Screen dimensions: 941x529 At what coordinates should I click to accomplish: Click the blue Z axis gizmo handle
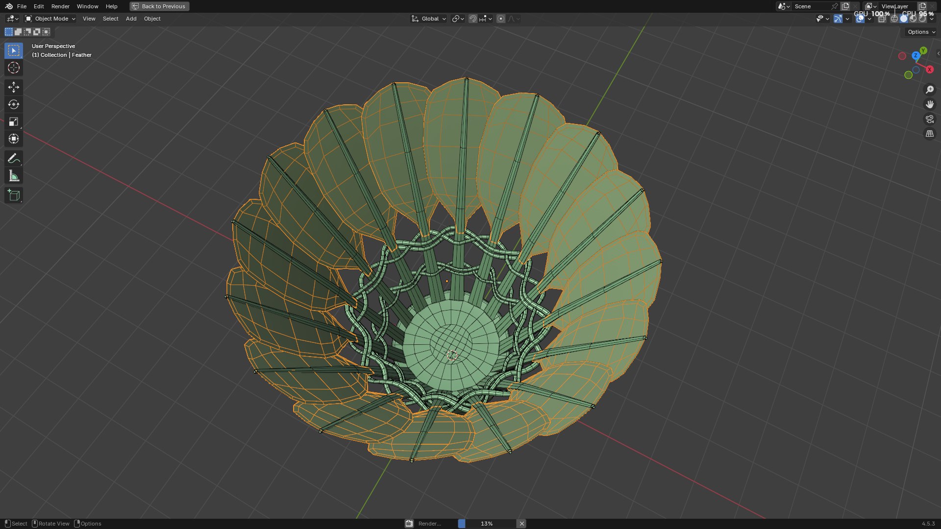pos(916,56)
